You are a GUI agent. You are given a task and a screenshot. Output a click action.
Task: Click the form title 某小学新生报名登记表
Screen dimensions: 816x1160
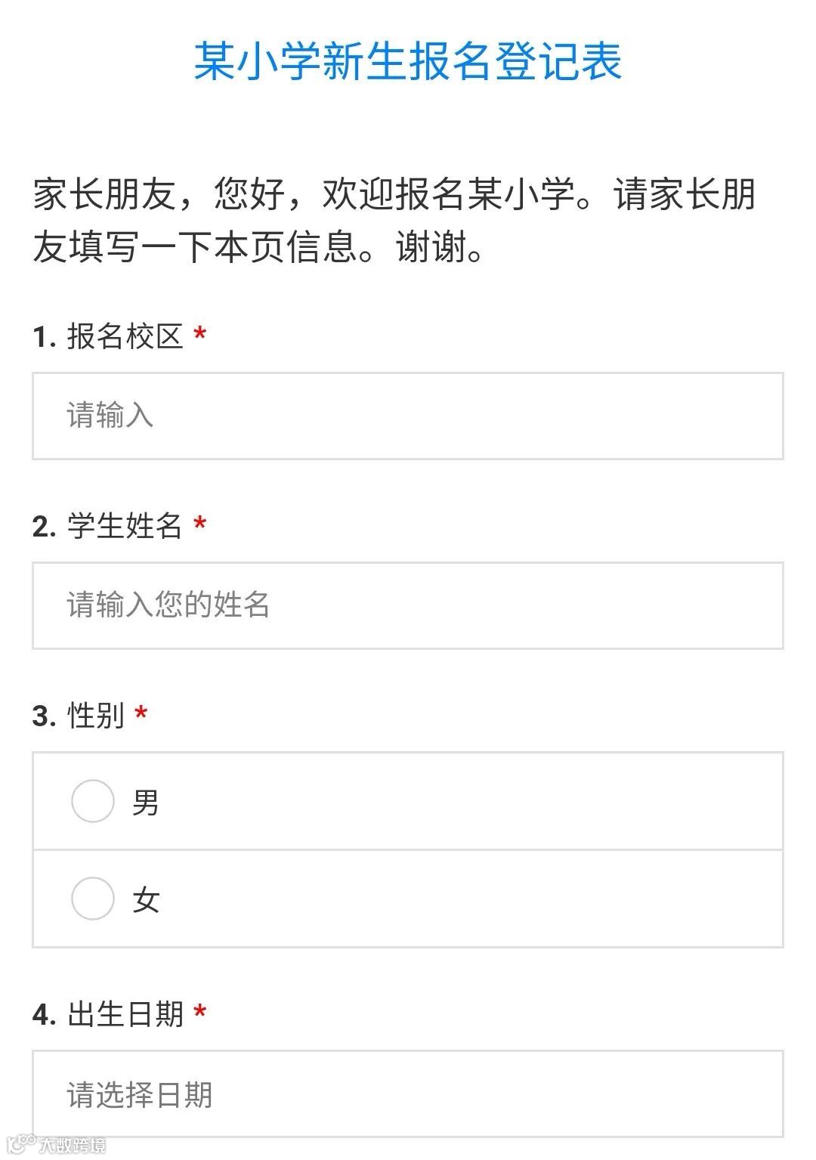click(408, 61)
